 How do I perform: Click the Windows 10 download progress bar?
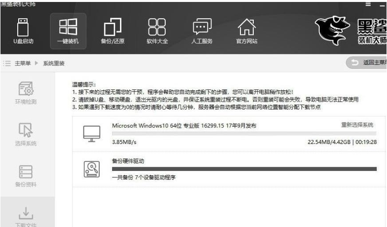pos(244,133)
